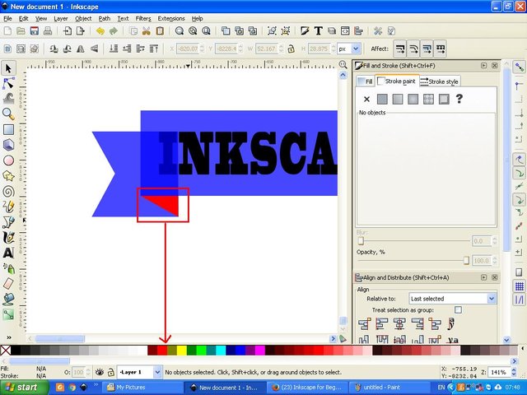Select the Tweak tool
This screenshot has width=527, height=395.
pos(8,99)
